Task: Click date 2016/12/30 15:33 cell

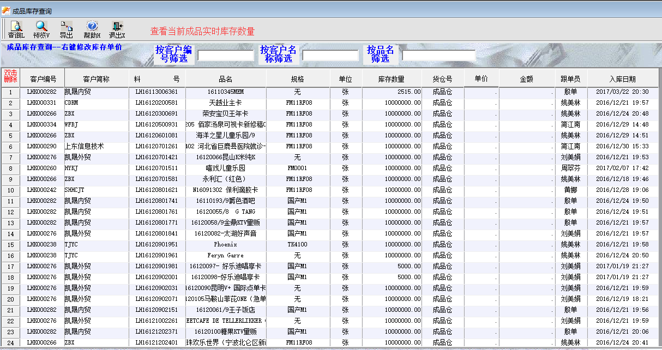Action: [x=622, y=147]
